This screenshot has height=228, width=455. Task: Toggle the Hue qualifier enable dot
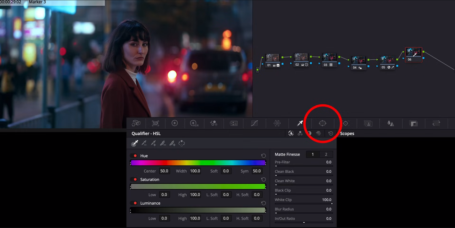[135, 156]
